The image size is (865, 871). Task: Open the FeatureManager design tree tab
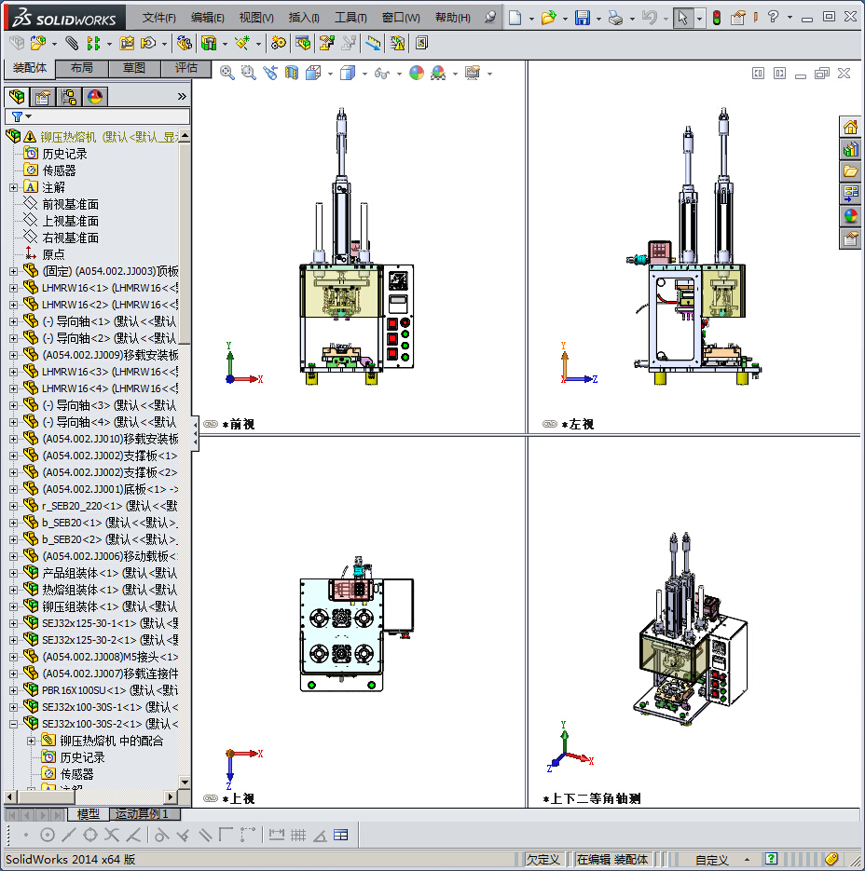[16, 97]
